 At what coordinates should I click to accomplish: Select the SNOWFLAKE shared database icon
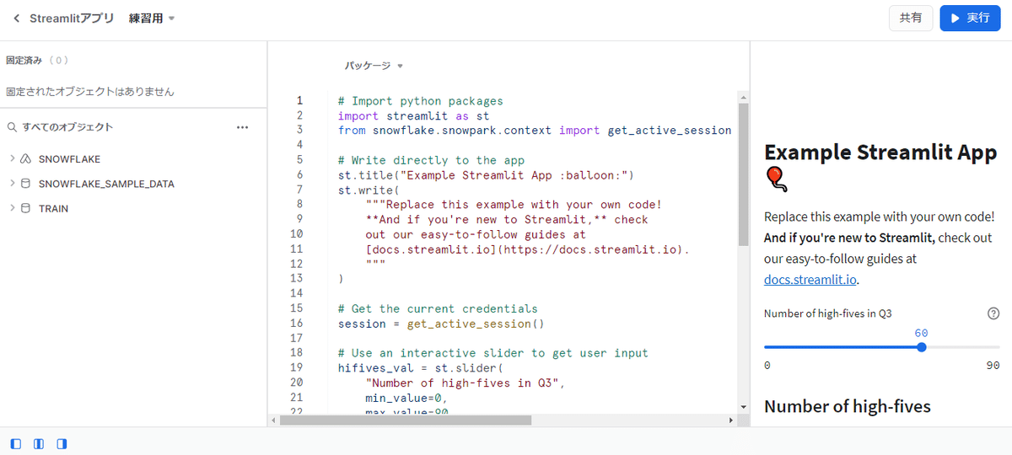point(26,158)
